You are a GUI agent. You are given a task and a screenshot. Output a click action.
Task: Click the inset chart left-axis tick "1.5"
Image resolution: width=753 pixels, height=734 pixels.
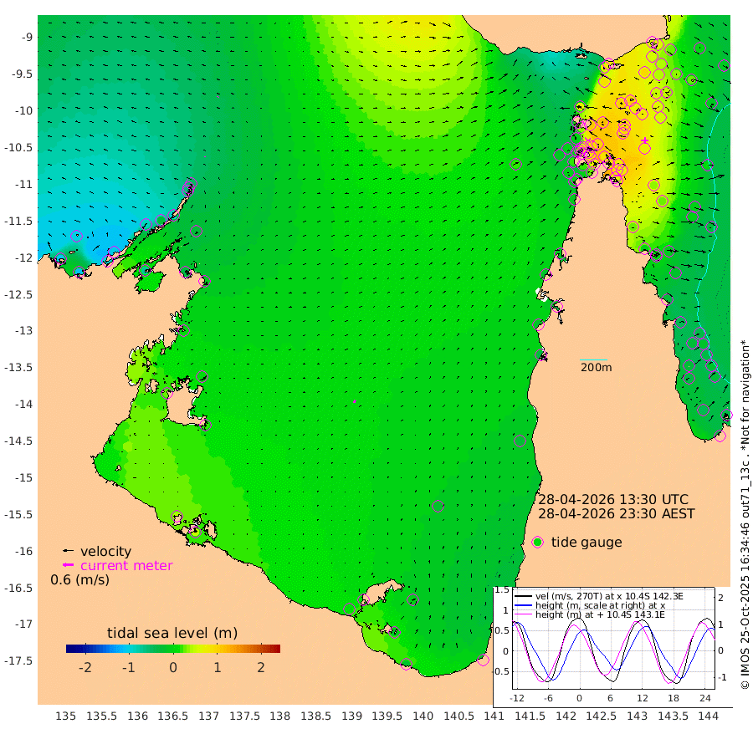tap(502, 590)
